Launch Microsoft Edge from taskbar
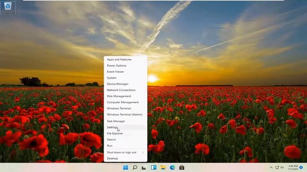Viewport: 307px width, 172px height. (172, 168)
